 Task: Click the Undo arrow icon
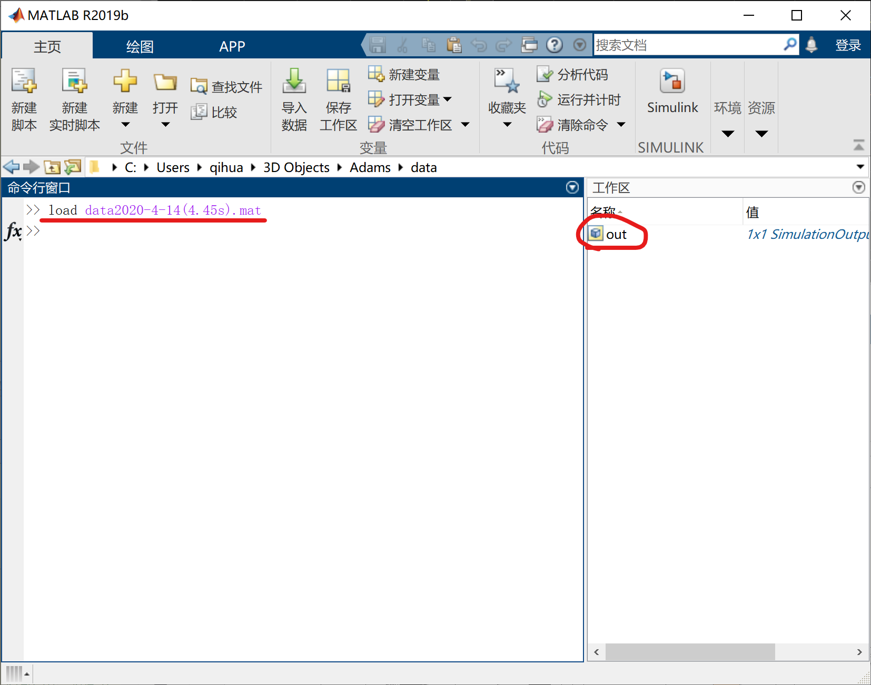click(479, 45)
